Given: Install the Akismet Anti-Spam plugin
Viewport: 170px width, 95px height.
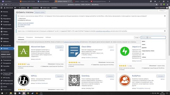Looking at the screenshot, I should click(x=59, y=47).
